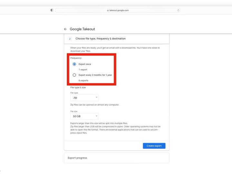This screenshot has width=232, height=174.
Task: Click the lock icon in the address bar
Action: [108, 10]
